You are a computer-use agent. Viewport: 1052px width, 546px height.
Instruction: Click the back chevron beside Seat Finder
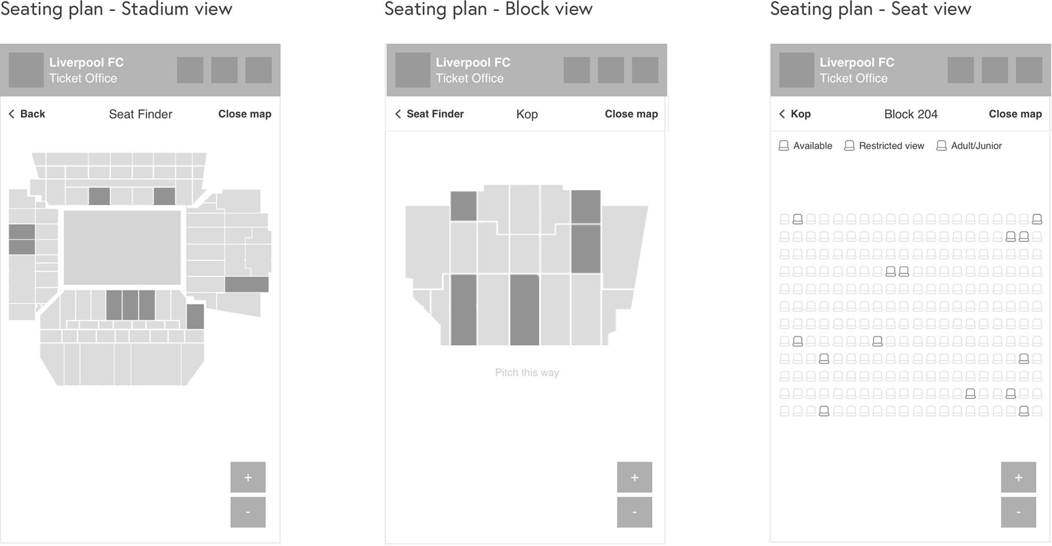(x=398, y=114)
